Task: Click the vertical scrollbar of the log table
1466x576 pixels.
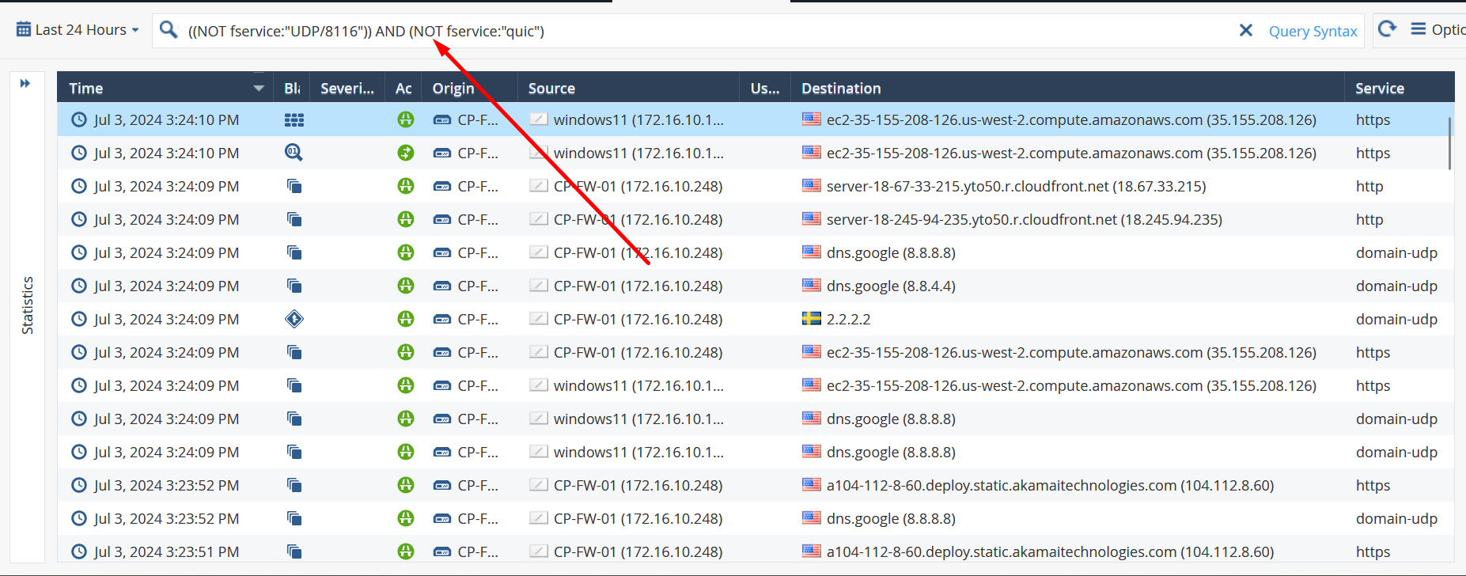Action: tap(1449, 143)
